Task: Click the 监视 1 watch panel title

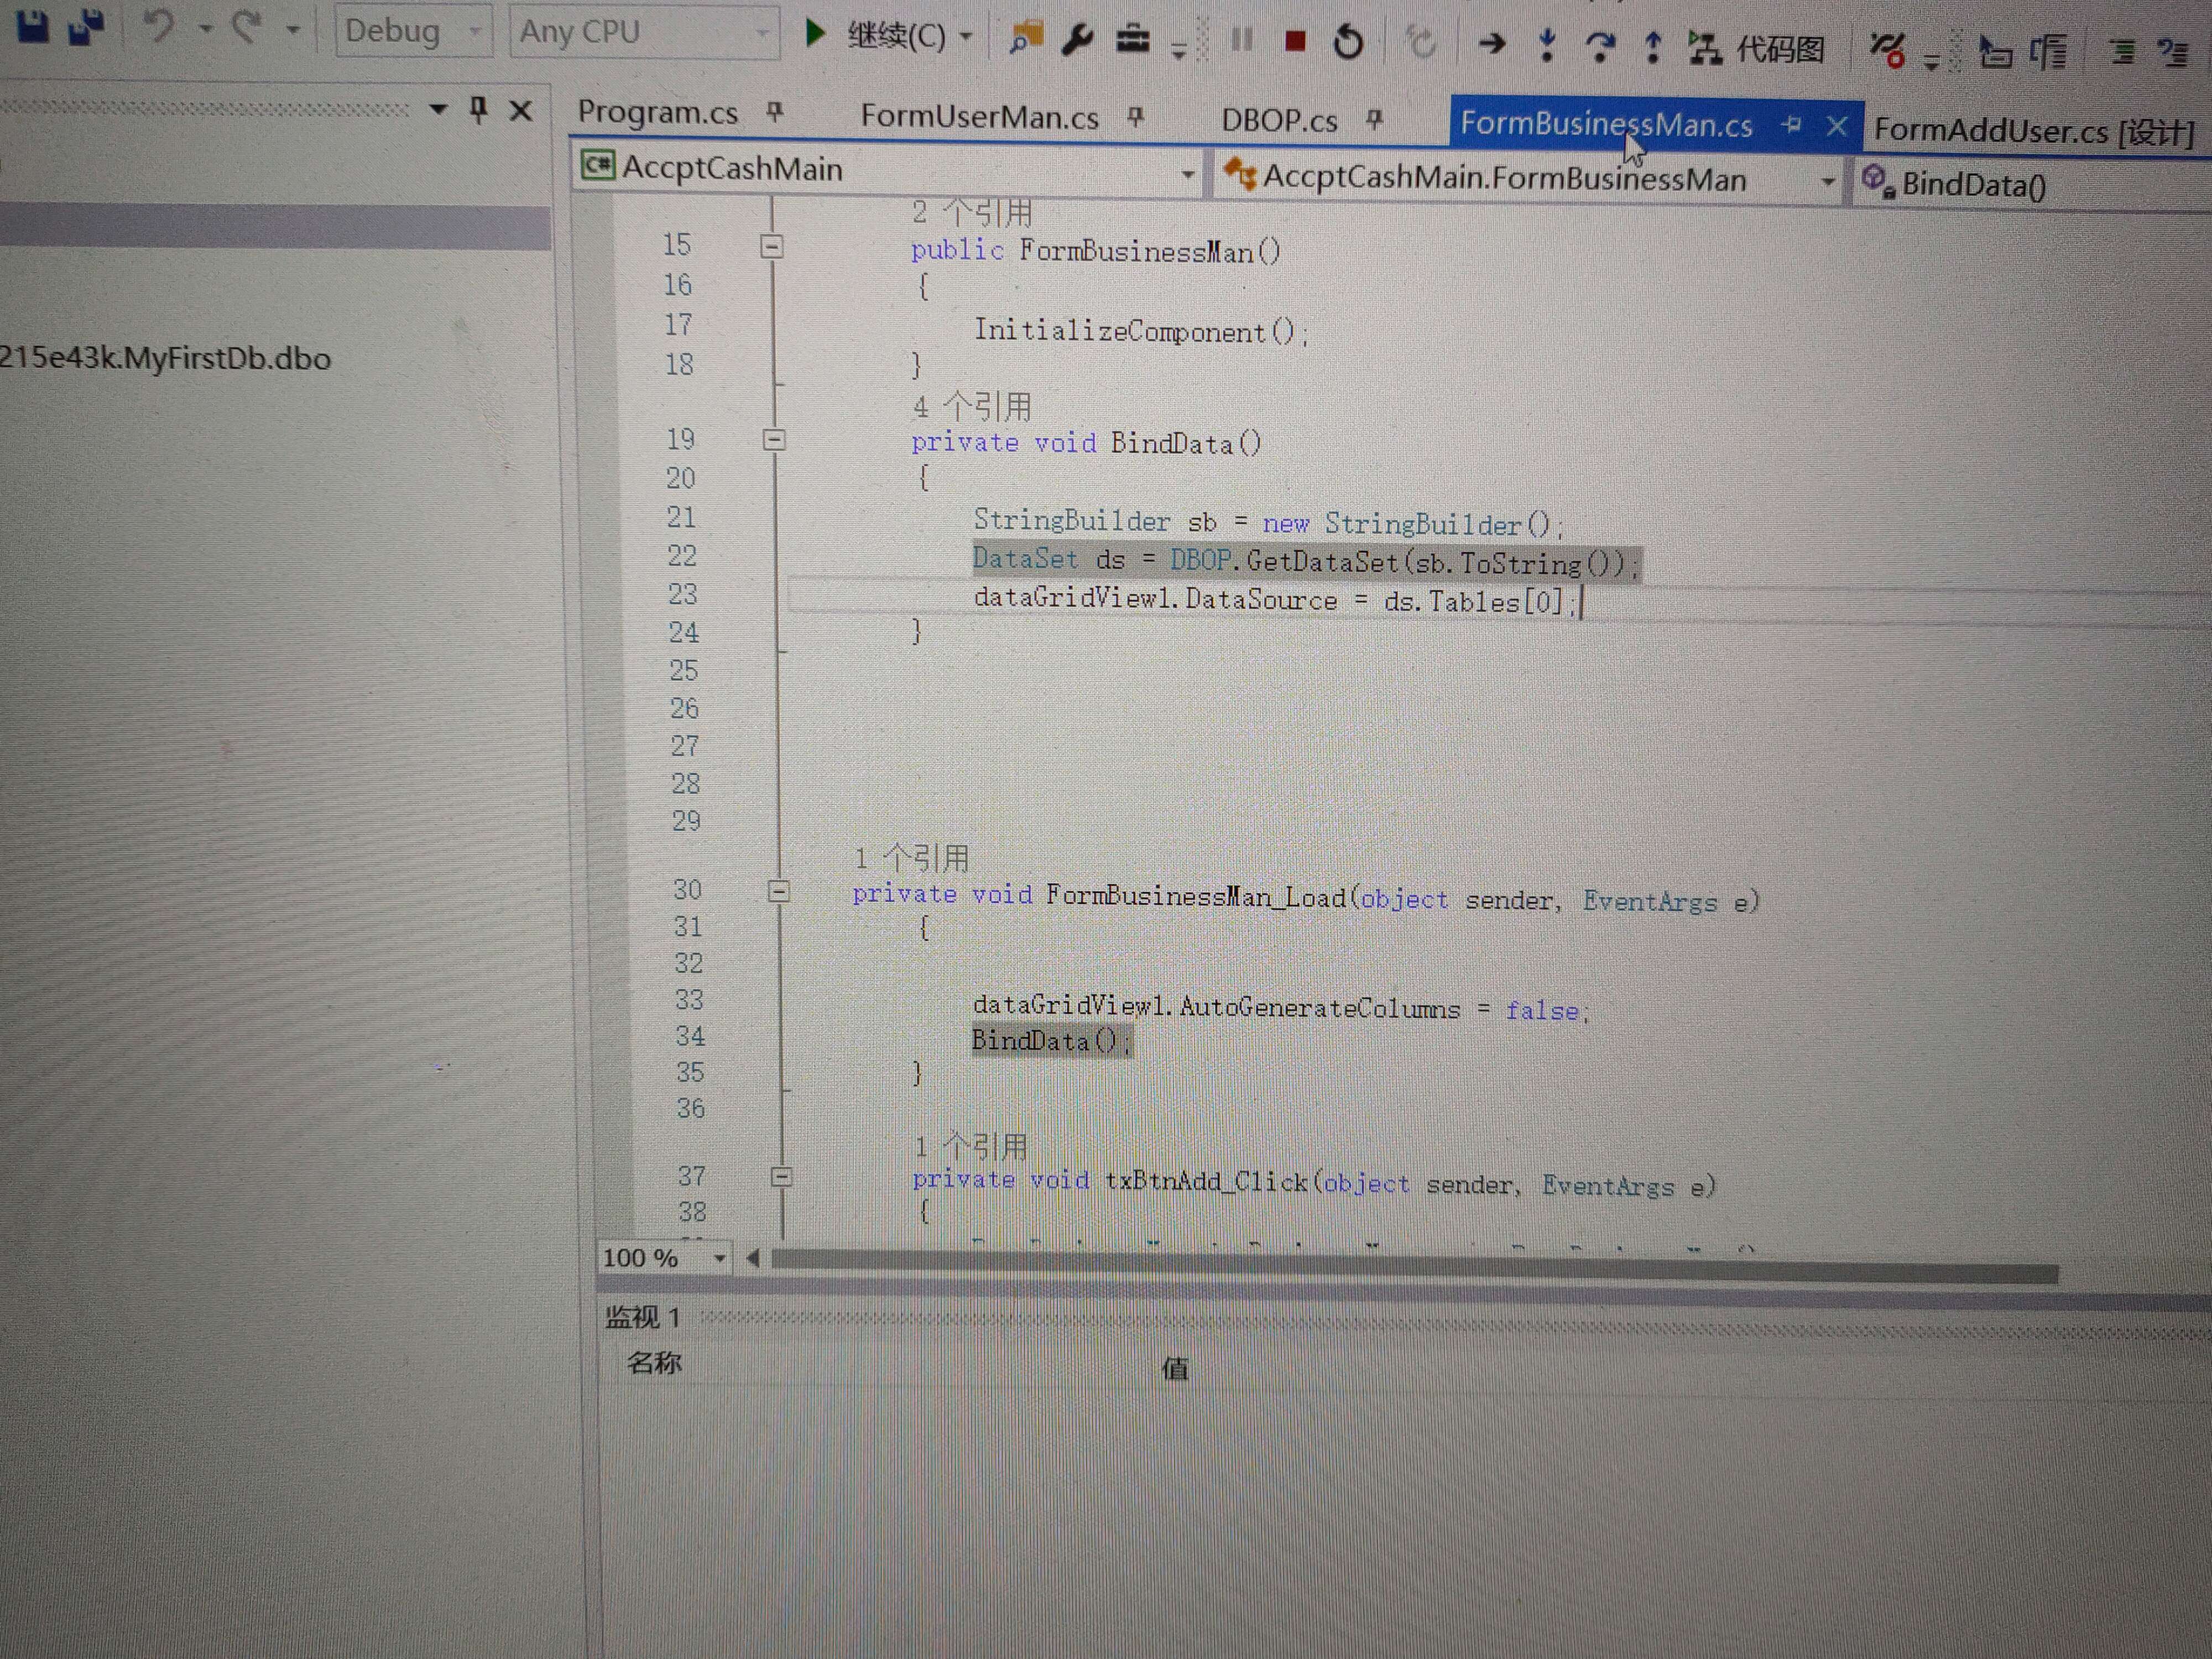Action: (642, 1317)
